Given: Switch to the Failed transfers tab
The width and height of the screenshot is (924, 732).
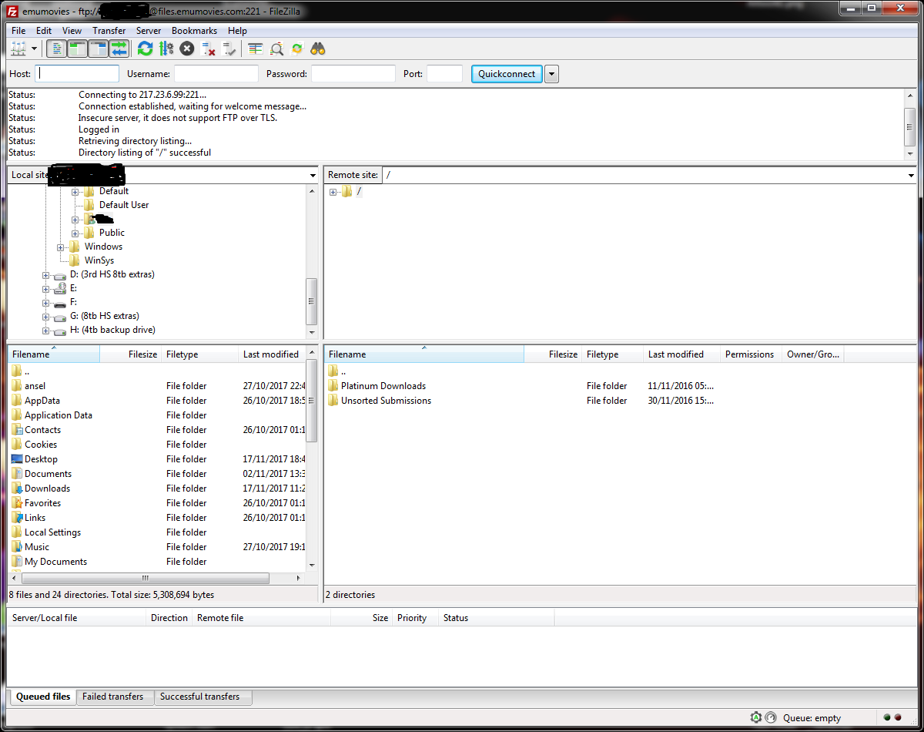Looking at the screenshot, I should pyautogui.click(x=112, y=697).
